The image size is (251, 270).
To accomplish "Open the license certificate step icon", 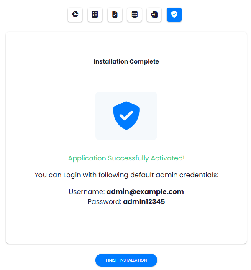I will pos(154,15).
